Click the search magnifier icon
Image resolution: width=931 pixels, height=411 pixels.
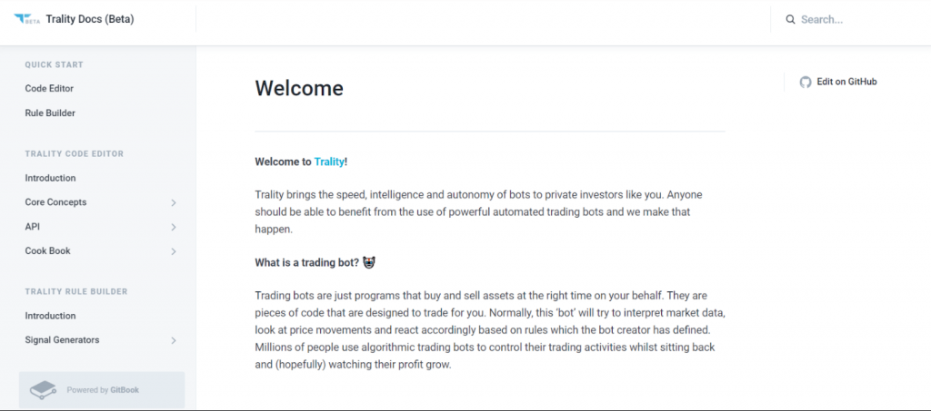(x=790, y=20)
